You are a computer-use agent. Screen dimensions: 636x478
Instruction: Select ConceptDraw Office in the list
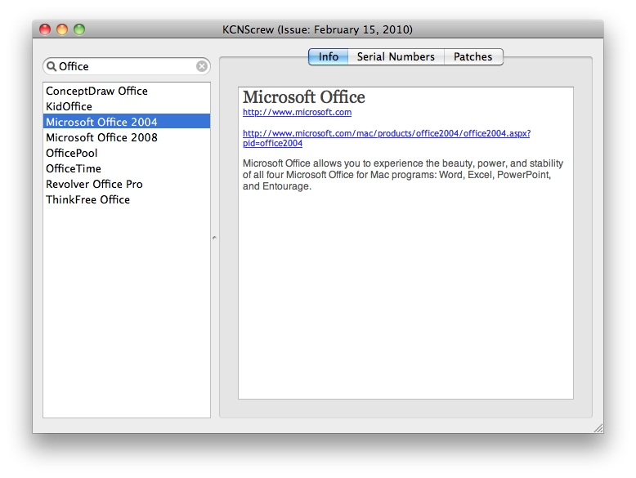[127, 91]
